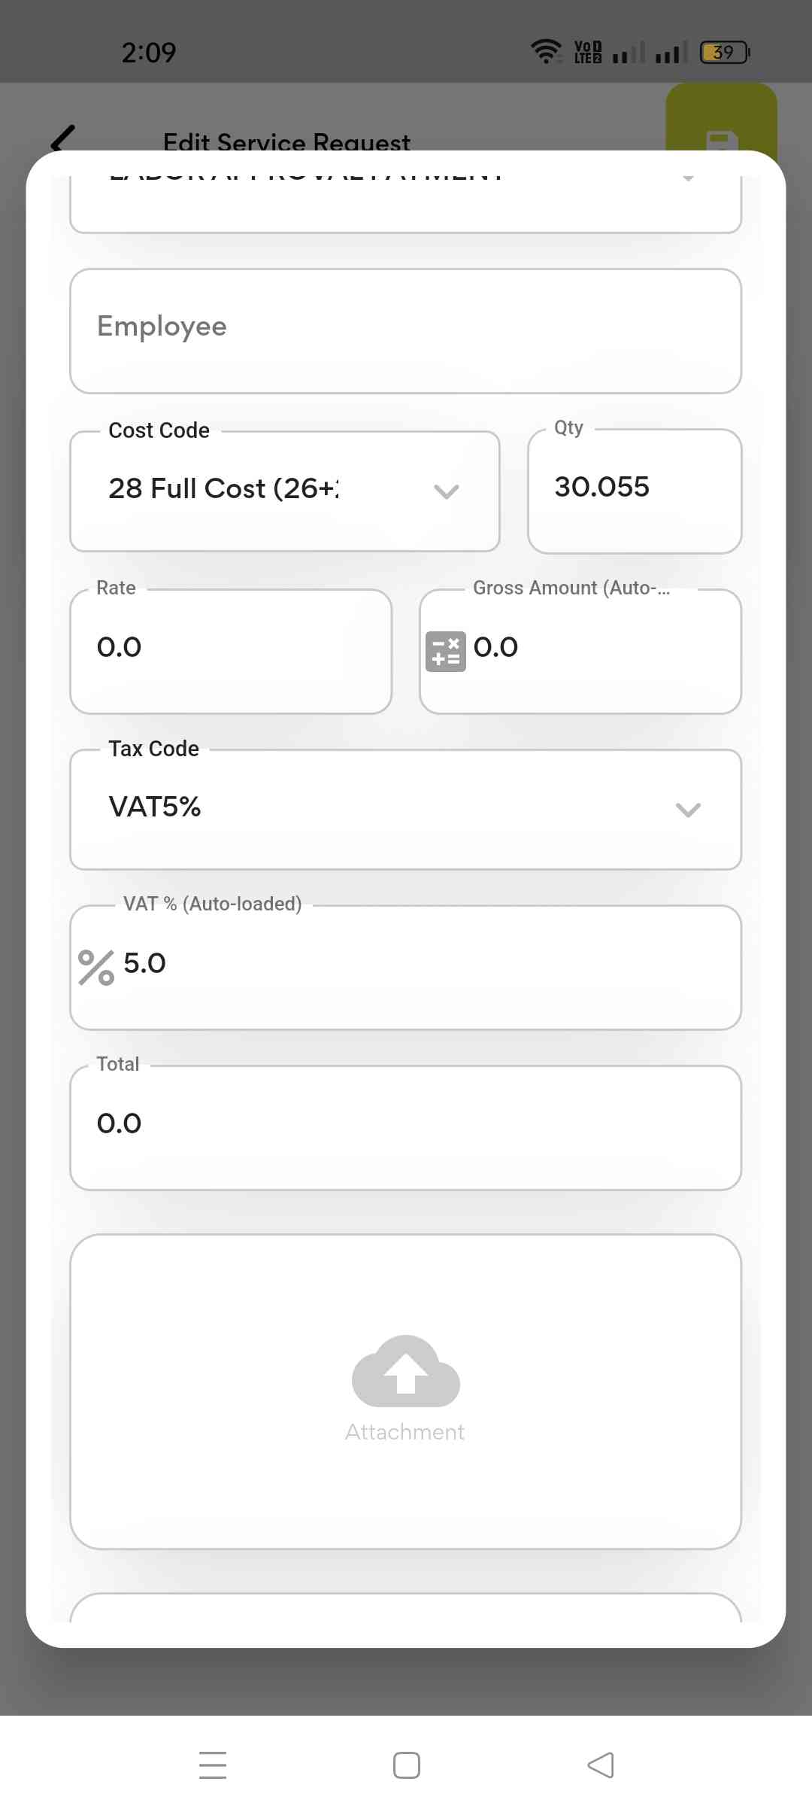This screenshot has height=1815, width=812.
Task: Open the Tax Code dropdown chevron
Action: (x=688, y=810)
